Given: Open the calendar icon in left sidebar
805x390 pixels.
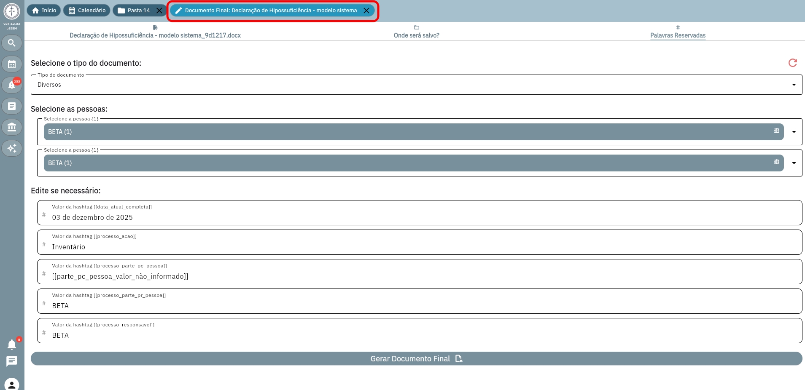Looking at the screenshot, I should 12,64.
